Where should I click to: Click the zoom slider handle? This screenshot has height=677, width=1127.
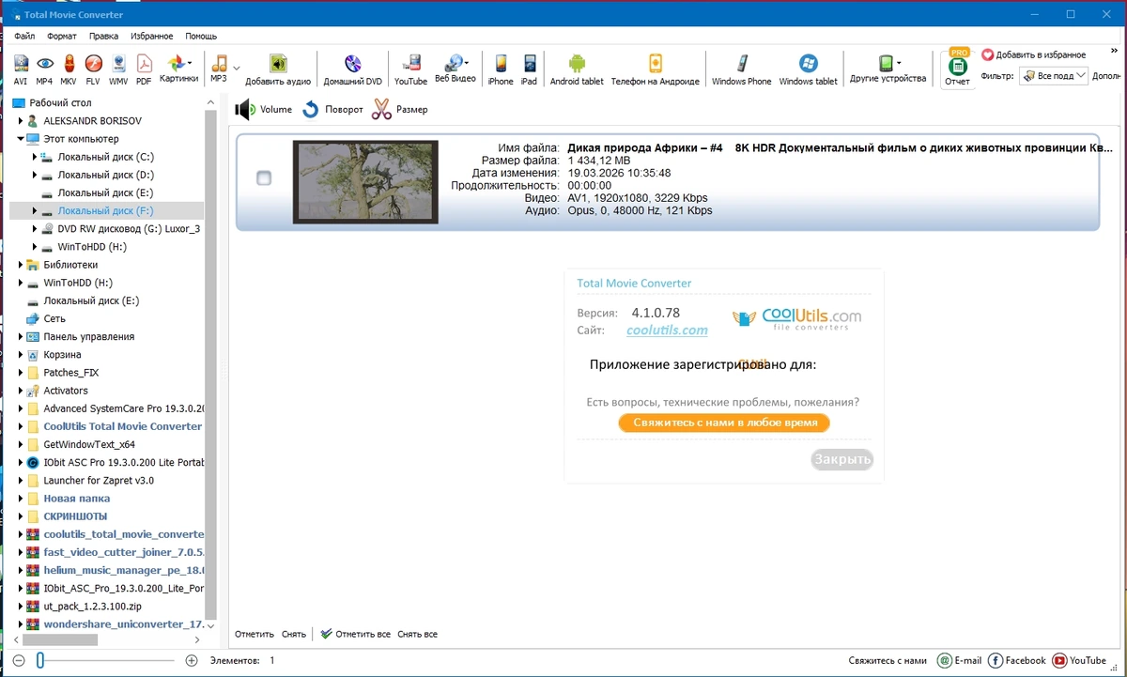(40, 660)
